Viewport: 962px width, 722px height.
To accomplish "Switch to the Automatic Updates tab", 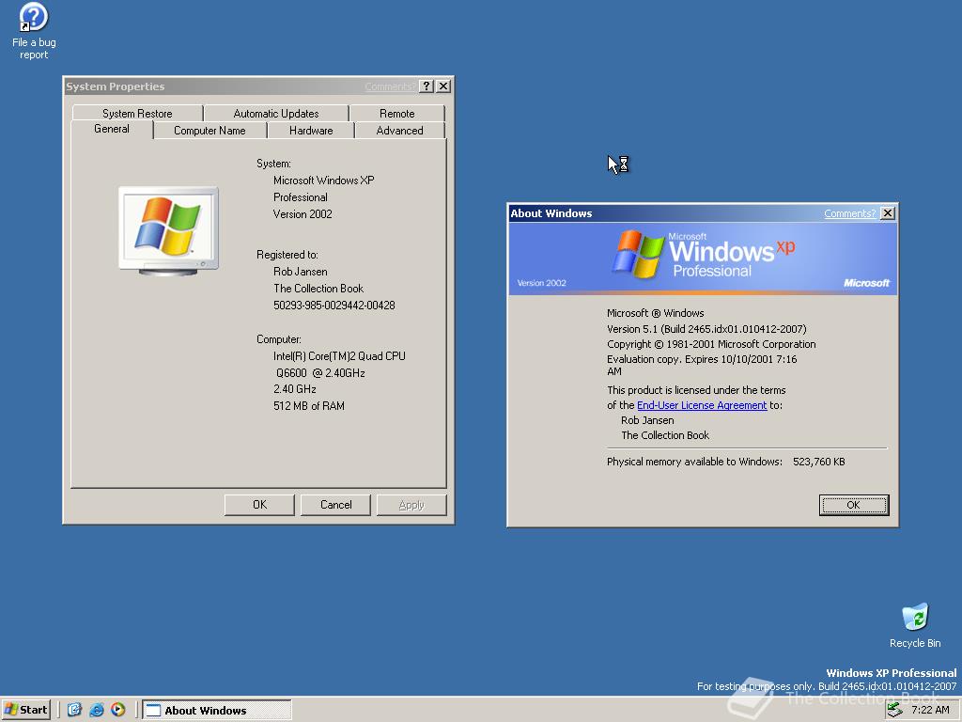I will pos(276,113).
